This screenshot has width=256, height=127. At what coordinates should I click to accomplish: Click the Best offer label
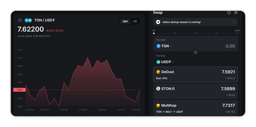point(162,78)
